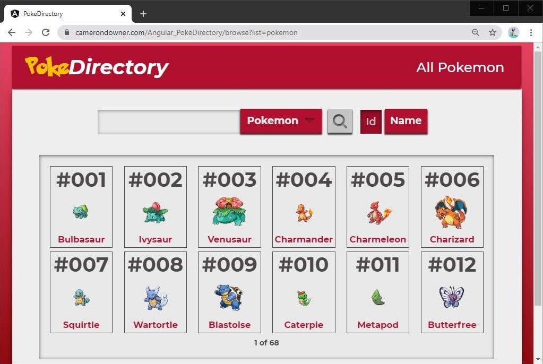Click the Blastoise sprite image

[229, 297]
